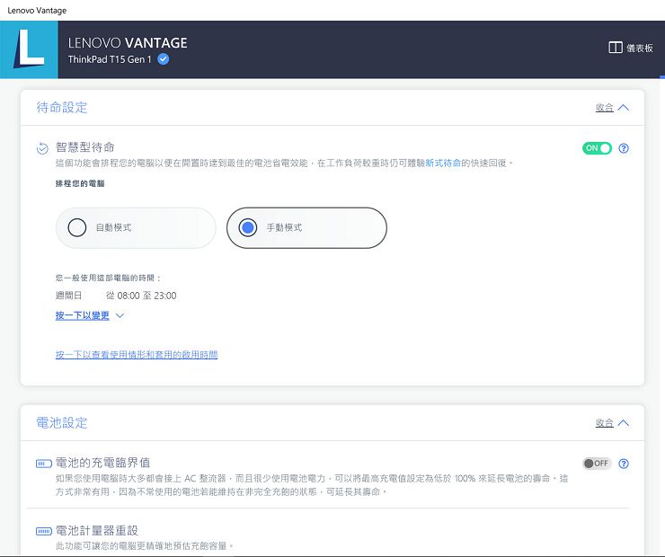Click the LENOVO VANTAGE header title
The width and height of the screenshot is (665, 557).
(128, 43)
